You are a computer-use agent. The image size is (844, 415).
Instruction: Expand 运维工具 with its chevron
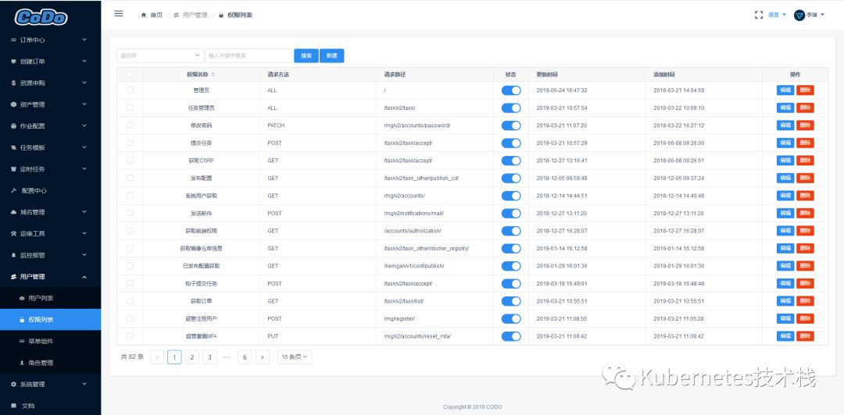[x=84, y=233]
